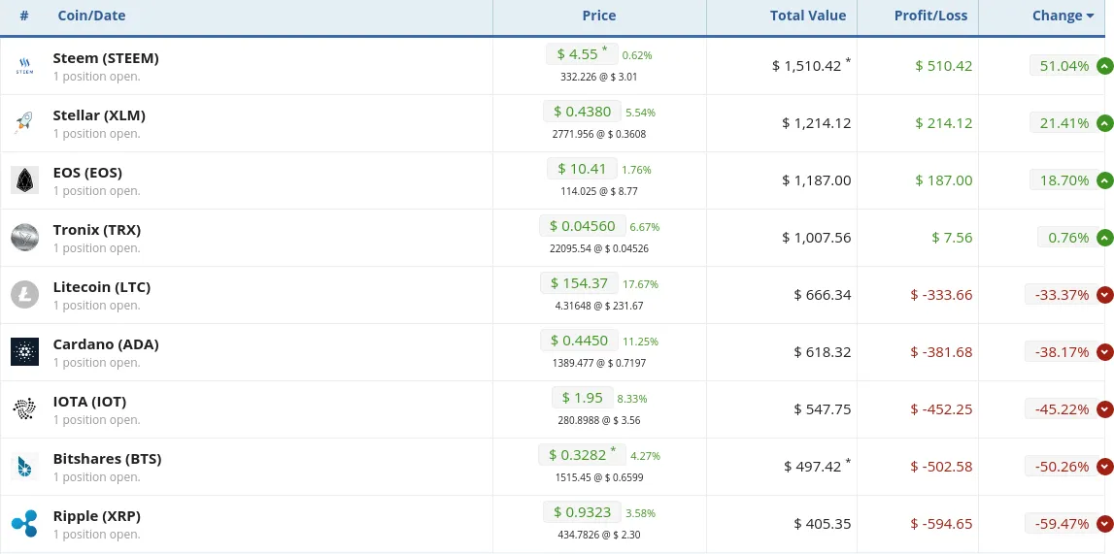1114x554 pixels.
Task: Click the -33.37% change badge
Action: click(1062, 294)
